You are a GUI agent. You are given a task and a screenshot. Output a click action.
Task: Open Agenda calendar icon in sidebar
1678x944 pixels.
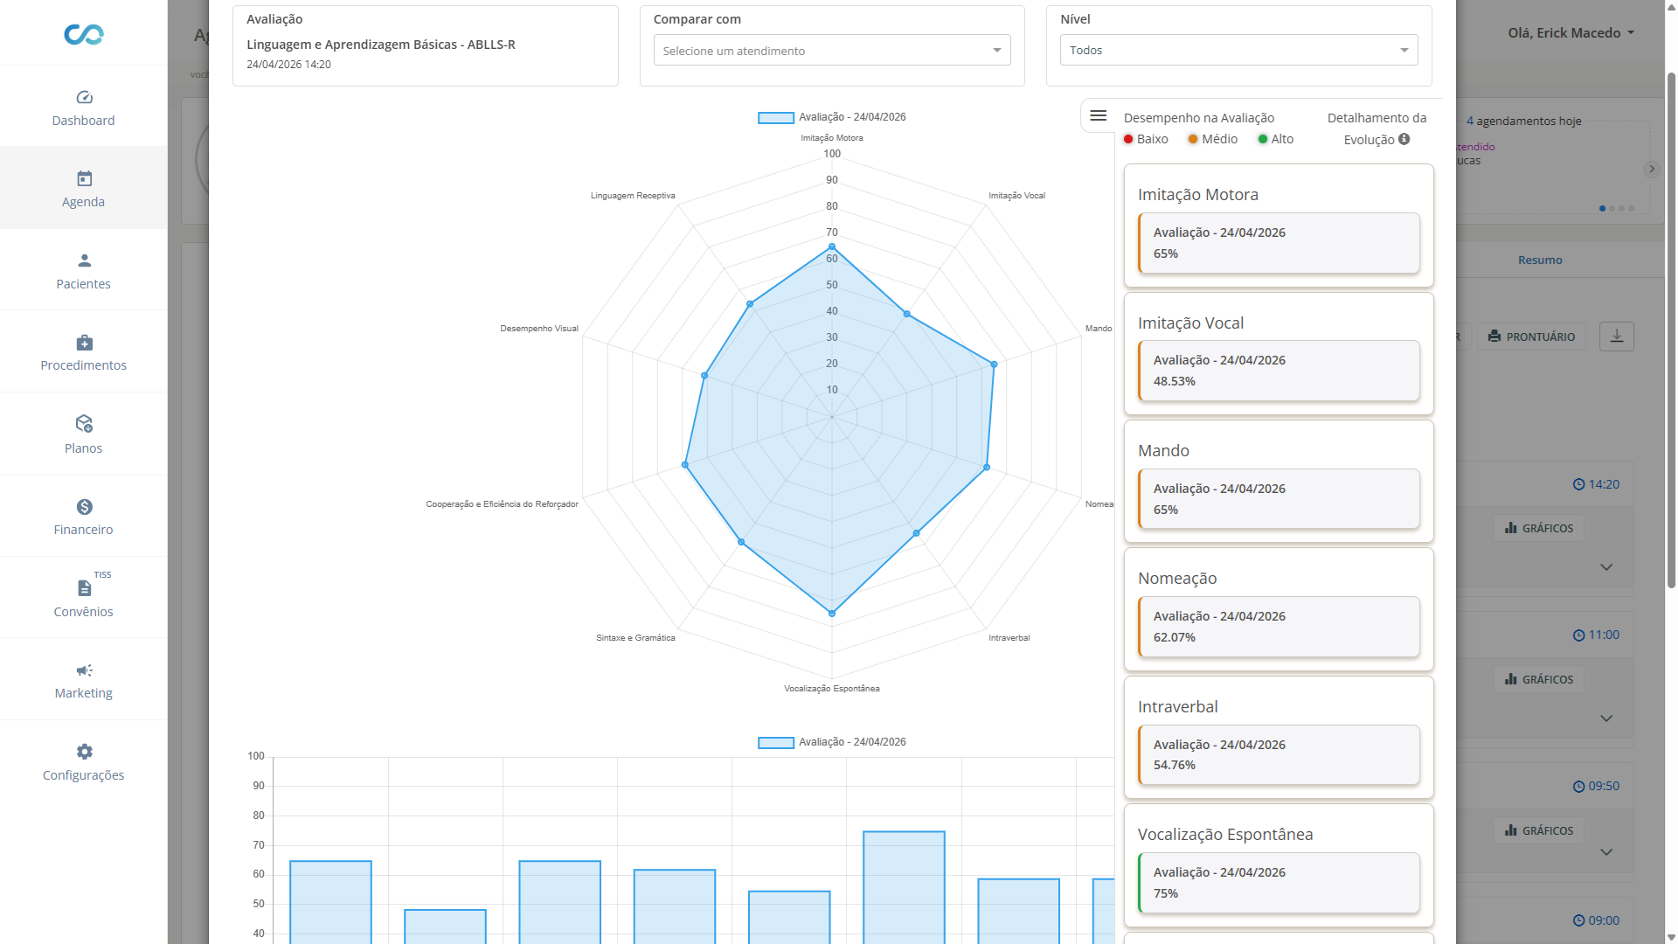[x=84, y=178]
